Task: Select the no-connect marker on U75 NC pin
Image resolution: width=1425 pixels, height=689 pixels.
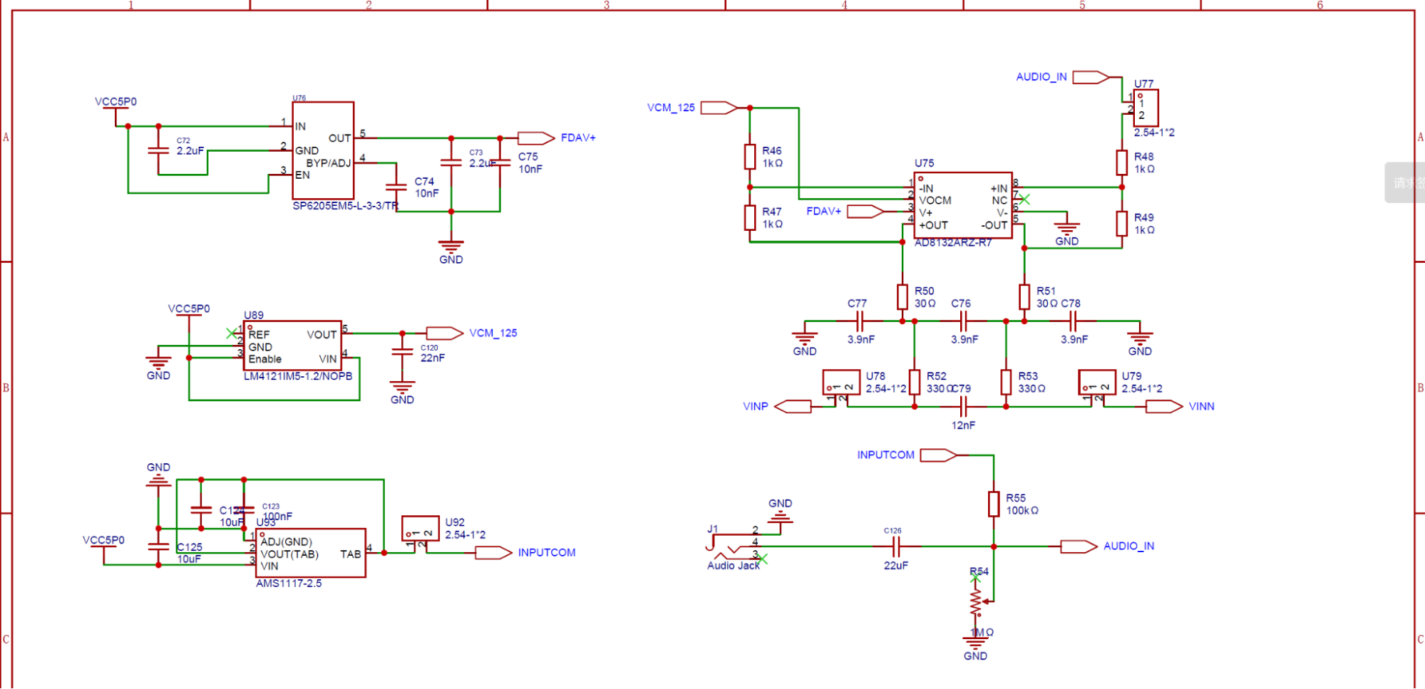Action: 1024,200
